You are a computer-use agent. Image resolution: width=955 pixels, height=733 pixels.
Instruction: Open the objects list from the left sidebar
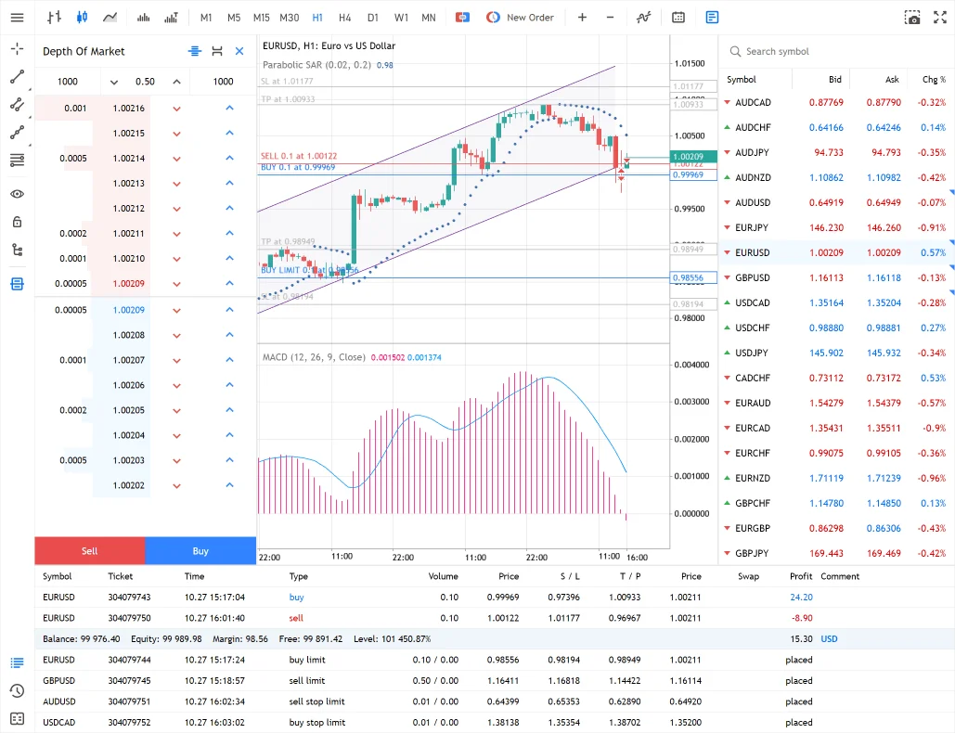(17, 249)
